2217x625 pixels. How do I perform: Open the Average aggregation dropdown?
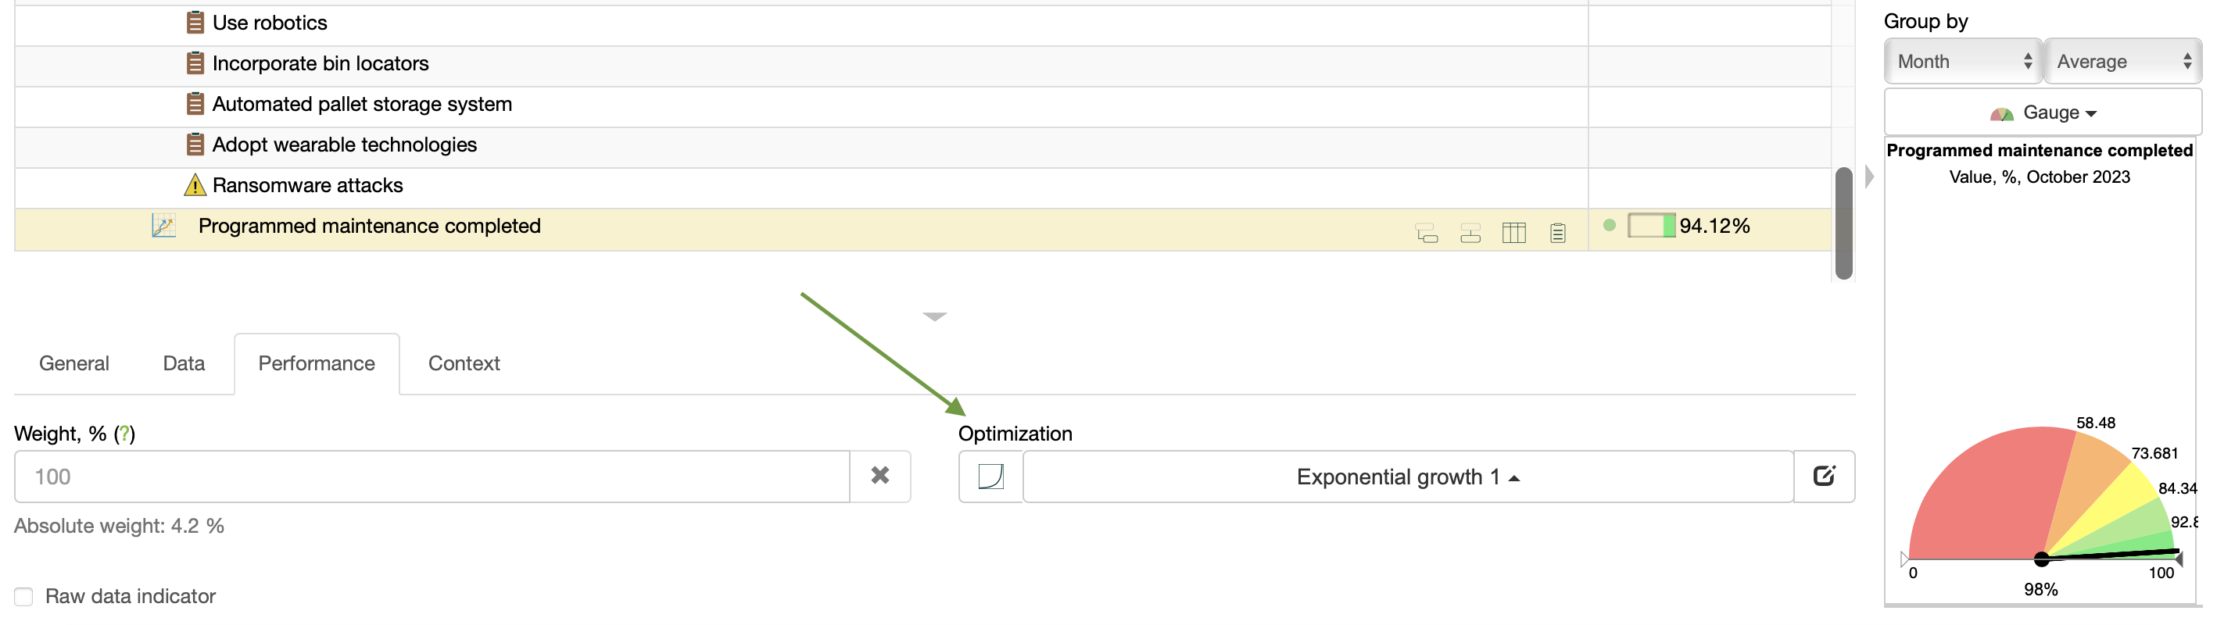tap(2123, 61)
